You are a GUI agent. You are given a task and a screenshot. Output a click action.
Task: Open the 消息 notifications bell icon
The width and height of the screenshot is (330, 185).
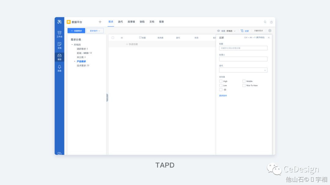(x=59, y=68)
